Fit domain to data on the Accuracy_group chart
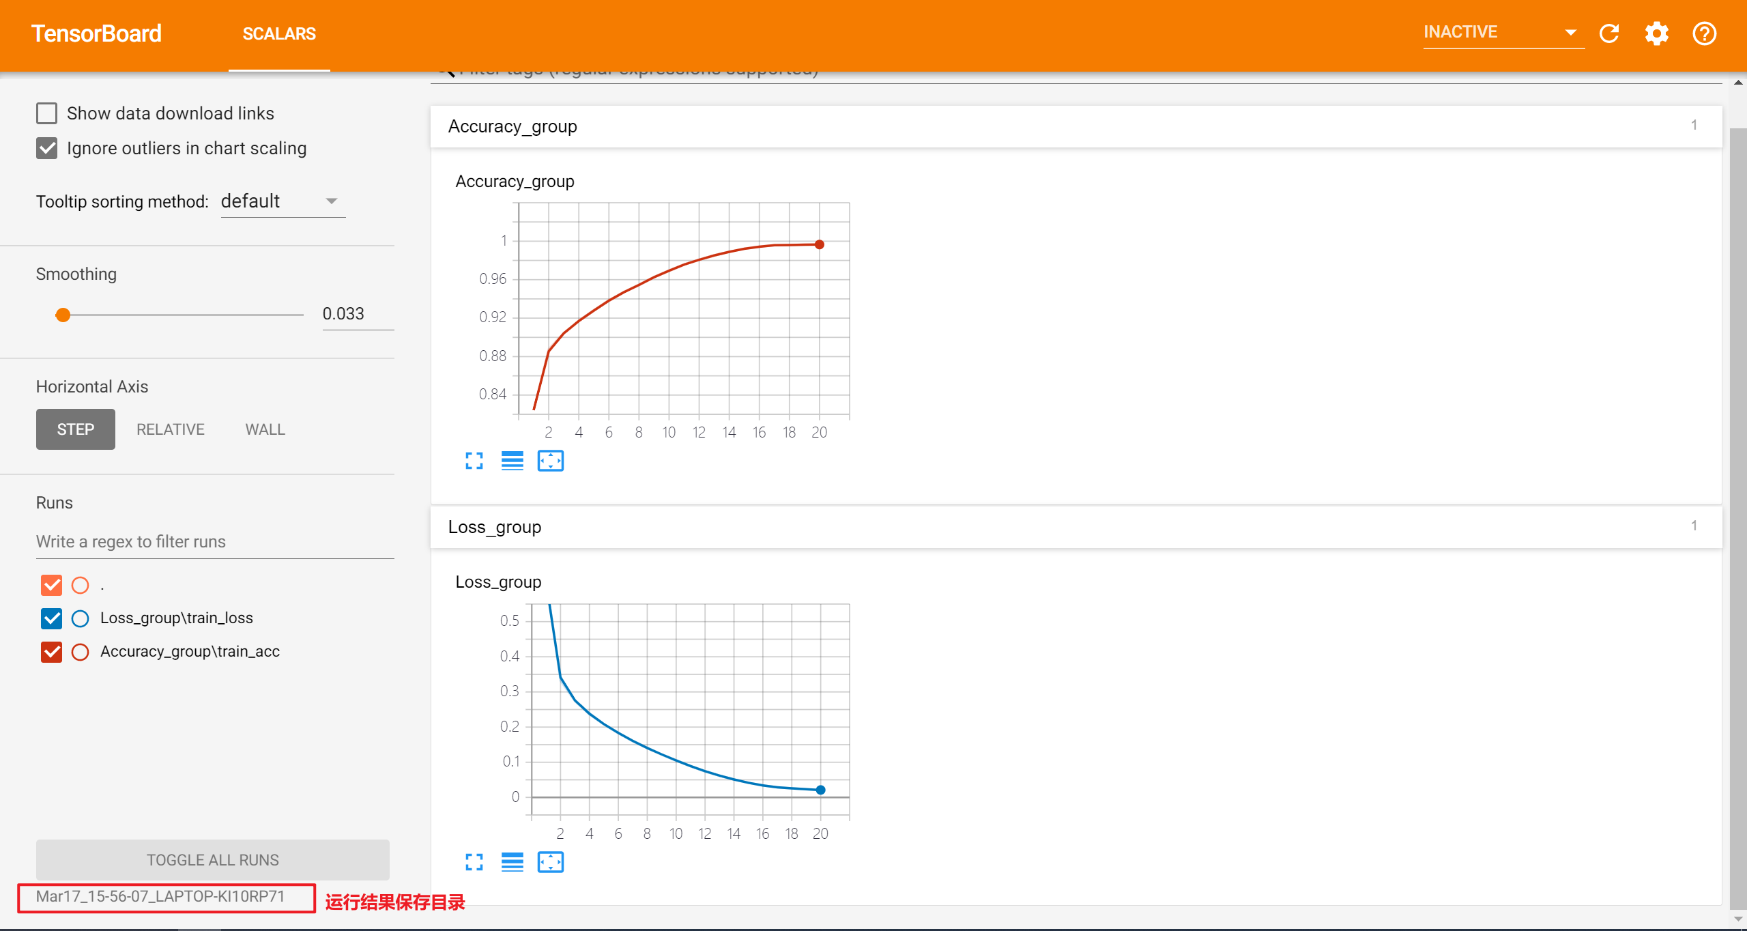Viewport: 1747px width, 931px height. click(551, 461)
